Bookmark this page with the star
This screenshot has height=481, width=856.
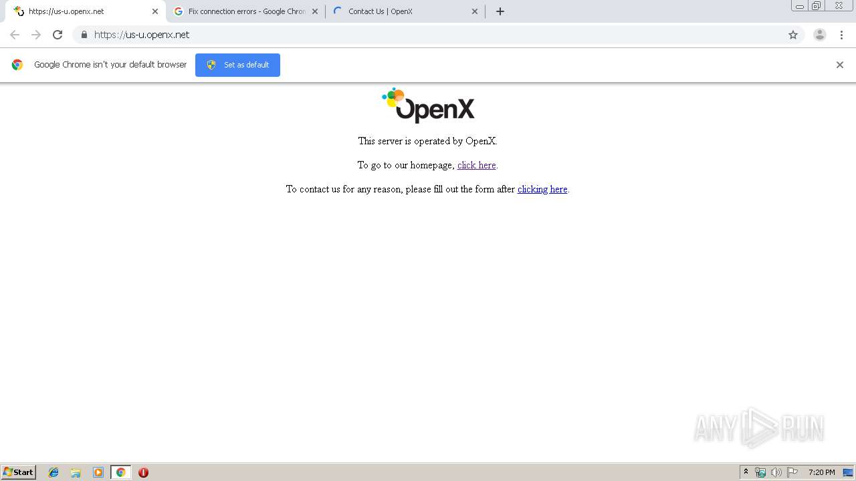(x=793, y=35)
